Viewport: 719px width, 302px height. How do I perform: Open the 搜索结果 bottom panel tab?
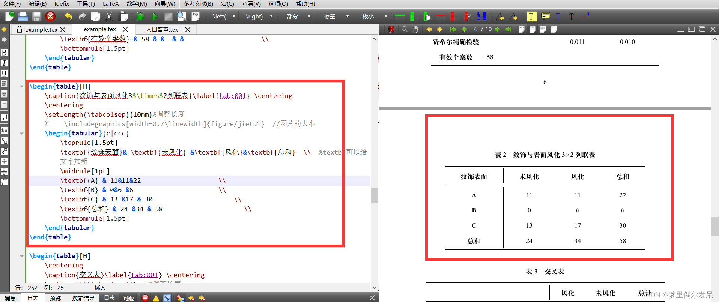point(83,298)
